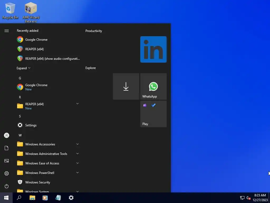This screenshot has width=270, height=203.
Task: Open Documents from Start sidebar
Action: (7, 148)
